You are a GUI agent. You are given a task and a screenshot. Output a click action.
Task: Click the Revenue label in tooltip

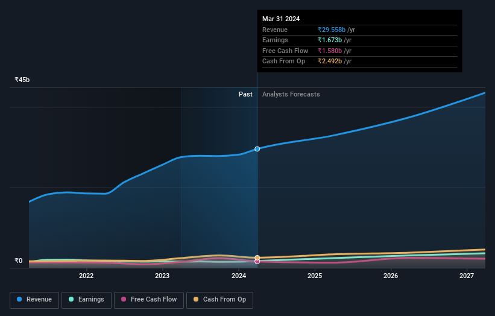[275, 30]
